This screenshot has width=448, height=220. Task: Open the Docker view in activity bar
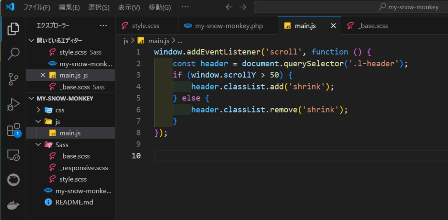[x=13, y=205]
